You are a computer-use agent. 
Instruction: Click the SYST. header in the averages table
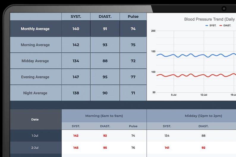click(76, 17)
